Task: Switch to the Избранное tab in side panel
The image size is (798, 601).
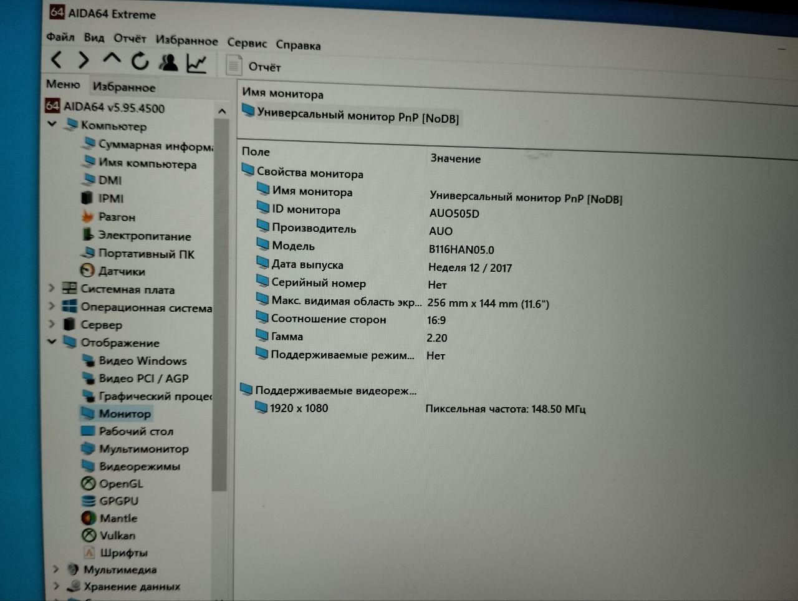Action: 123,87
